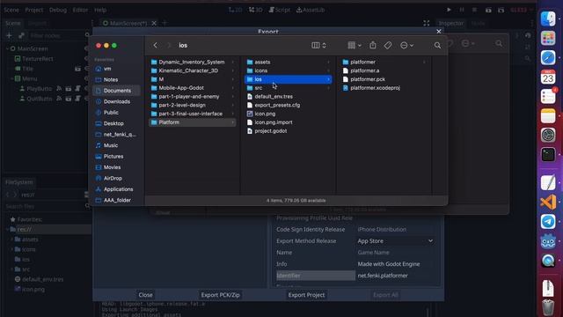Open the Debug menu in Godot
This screenshot has height=317, width=563.
58,10
